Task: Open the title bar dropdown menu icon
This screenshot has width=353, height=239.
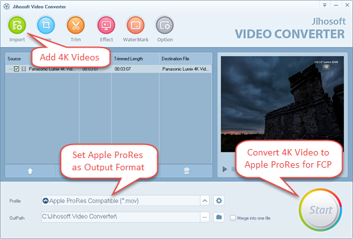Action: [x=325, y=5]
